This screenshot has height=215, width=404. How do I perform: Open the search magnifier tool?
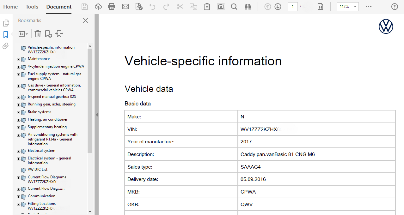pyautogui.click(x=234, y=7)
